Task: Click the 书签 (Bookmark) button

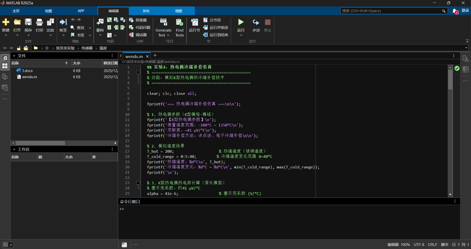Action: pyautogui.click(x=78, y=35)
